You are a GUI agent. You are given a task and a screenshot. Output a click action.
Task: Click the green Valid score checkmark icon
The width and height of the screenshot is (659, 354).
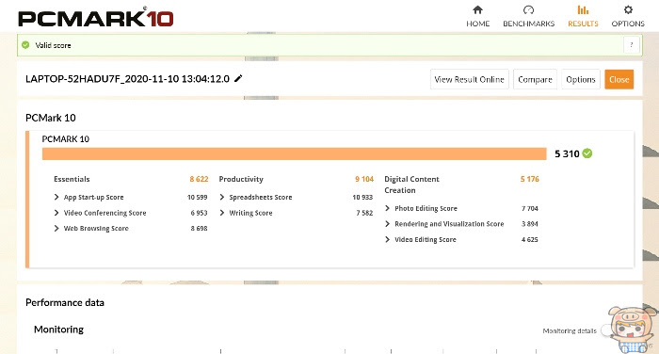[x=25, y=45]
